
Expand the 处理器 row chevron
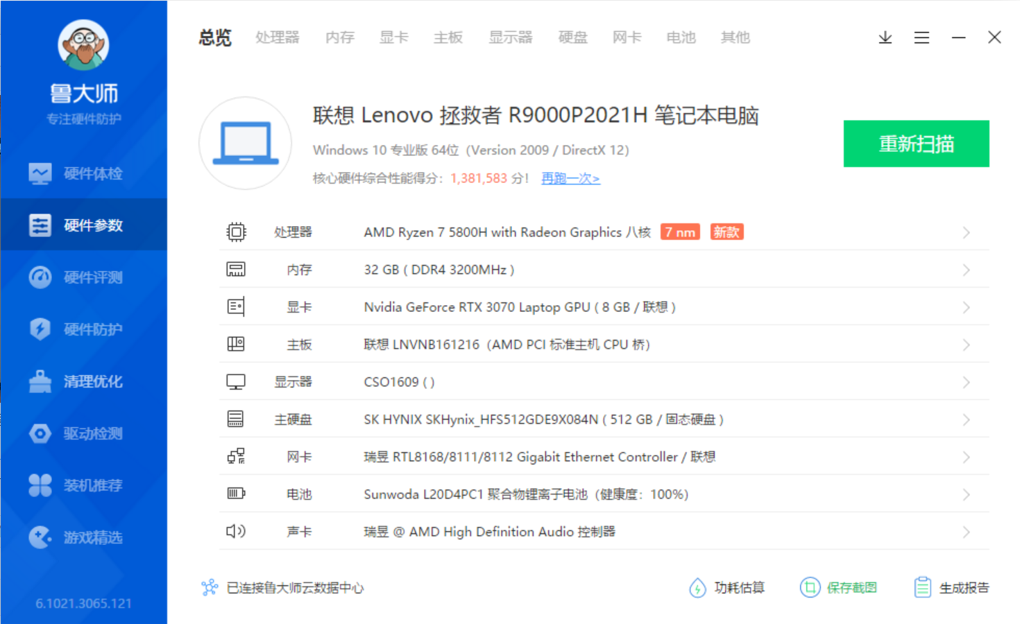[x=966, y=232]
